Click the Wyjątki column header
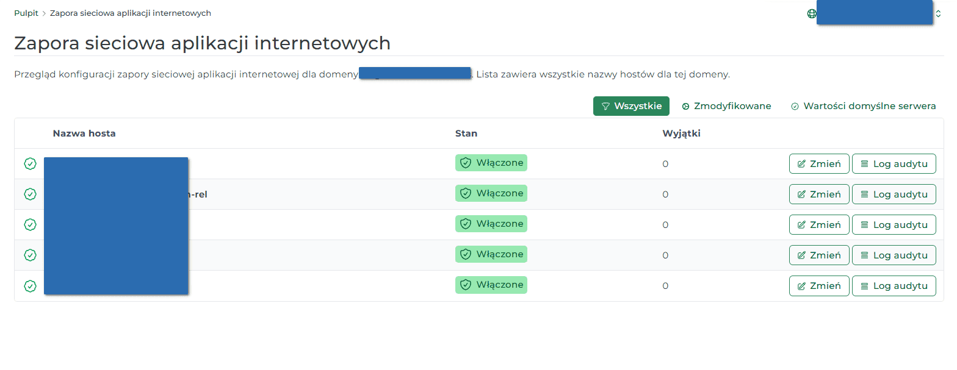Viewport: 957px width, 370px height. 681,133
